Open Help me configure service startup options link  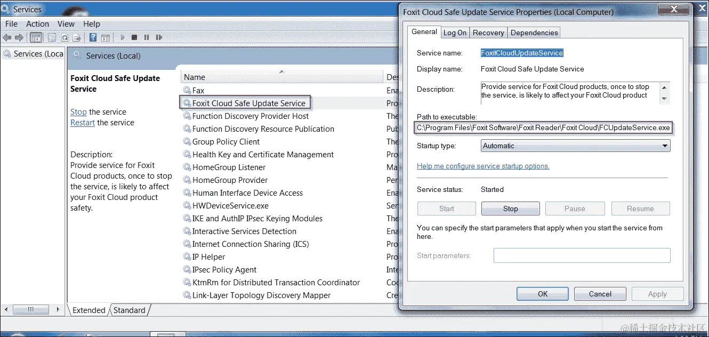(483, 166)
